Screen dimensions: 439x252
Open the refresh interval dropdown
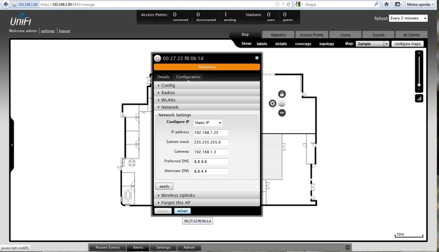pos(408,18)
